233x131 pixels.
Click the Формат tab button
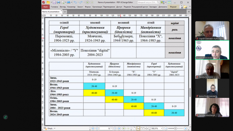tap(173, 7)
